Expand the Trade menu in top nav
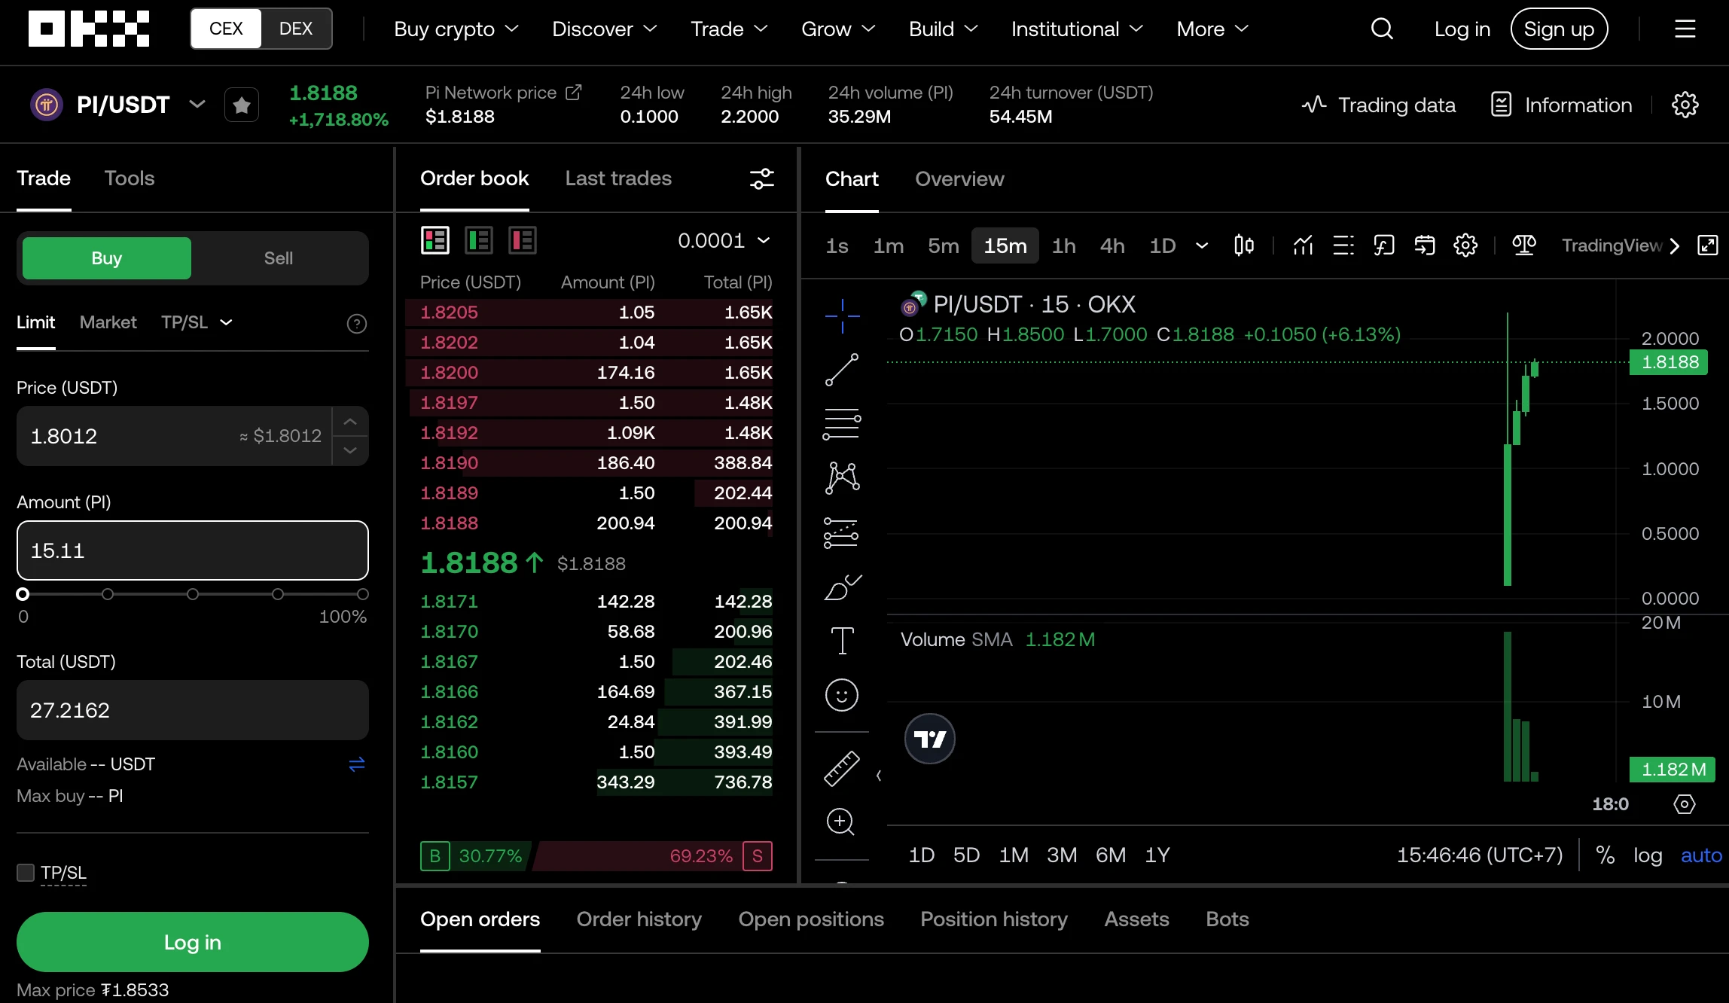Image resolution: width=1729 pixels, height=1003 pixels. tap(729, 29)
